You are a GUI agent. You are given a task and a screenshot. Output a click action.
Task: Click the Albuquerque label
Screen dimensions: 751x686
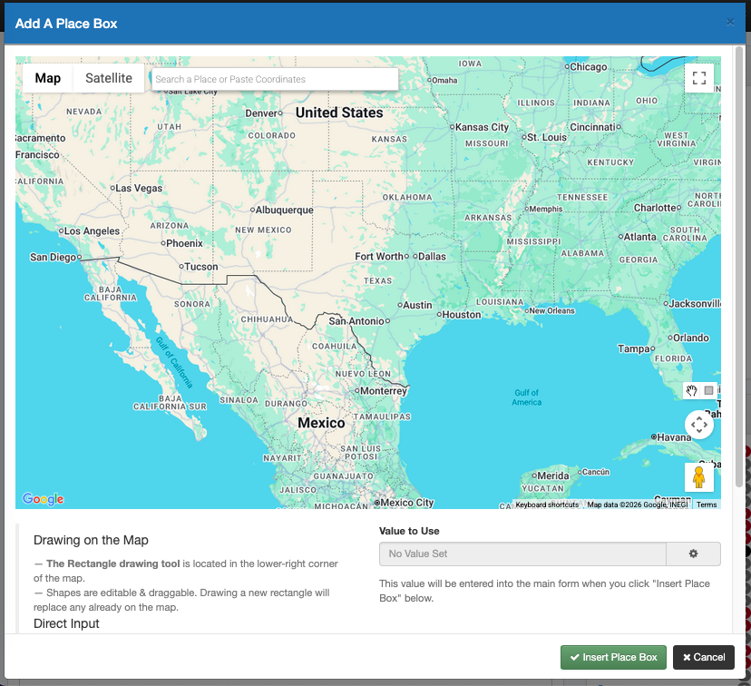(285, 210)
